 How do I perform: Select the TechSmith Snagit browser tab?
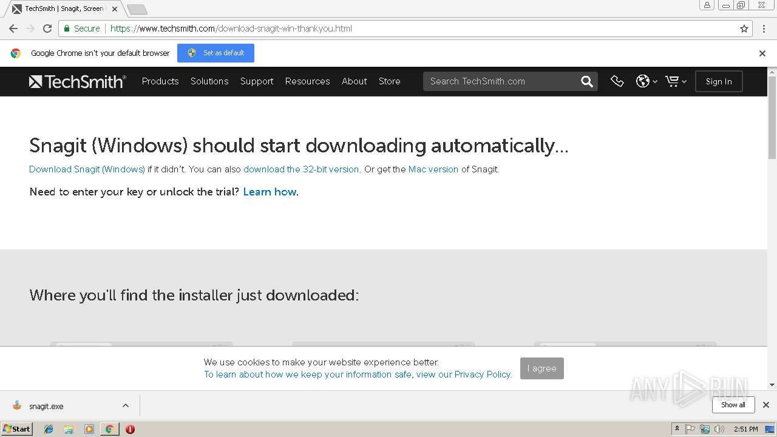click(x=64, y=9)
